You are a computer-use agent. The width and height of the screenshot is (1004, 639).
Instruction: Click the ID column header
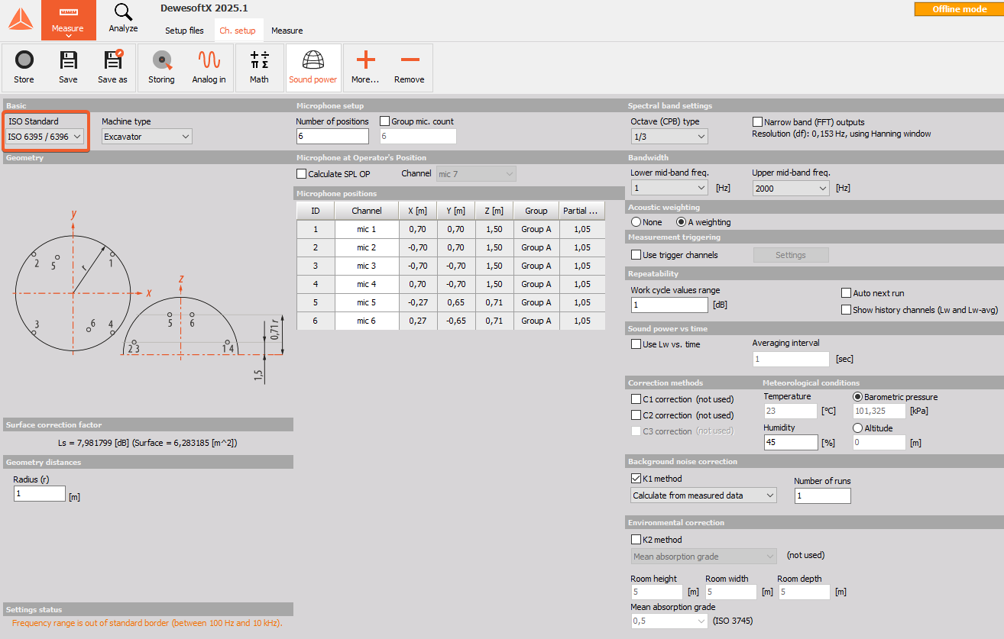click(x=316, y=211)
